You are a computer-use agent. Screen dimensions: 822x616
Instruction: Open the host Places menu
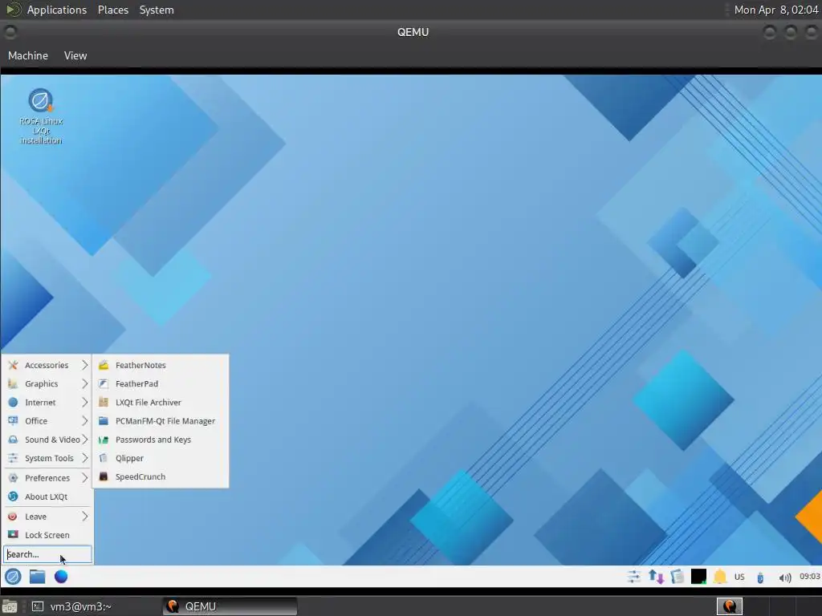[x=113, y=10]
